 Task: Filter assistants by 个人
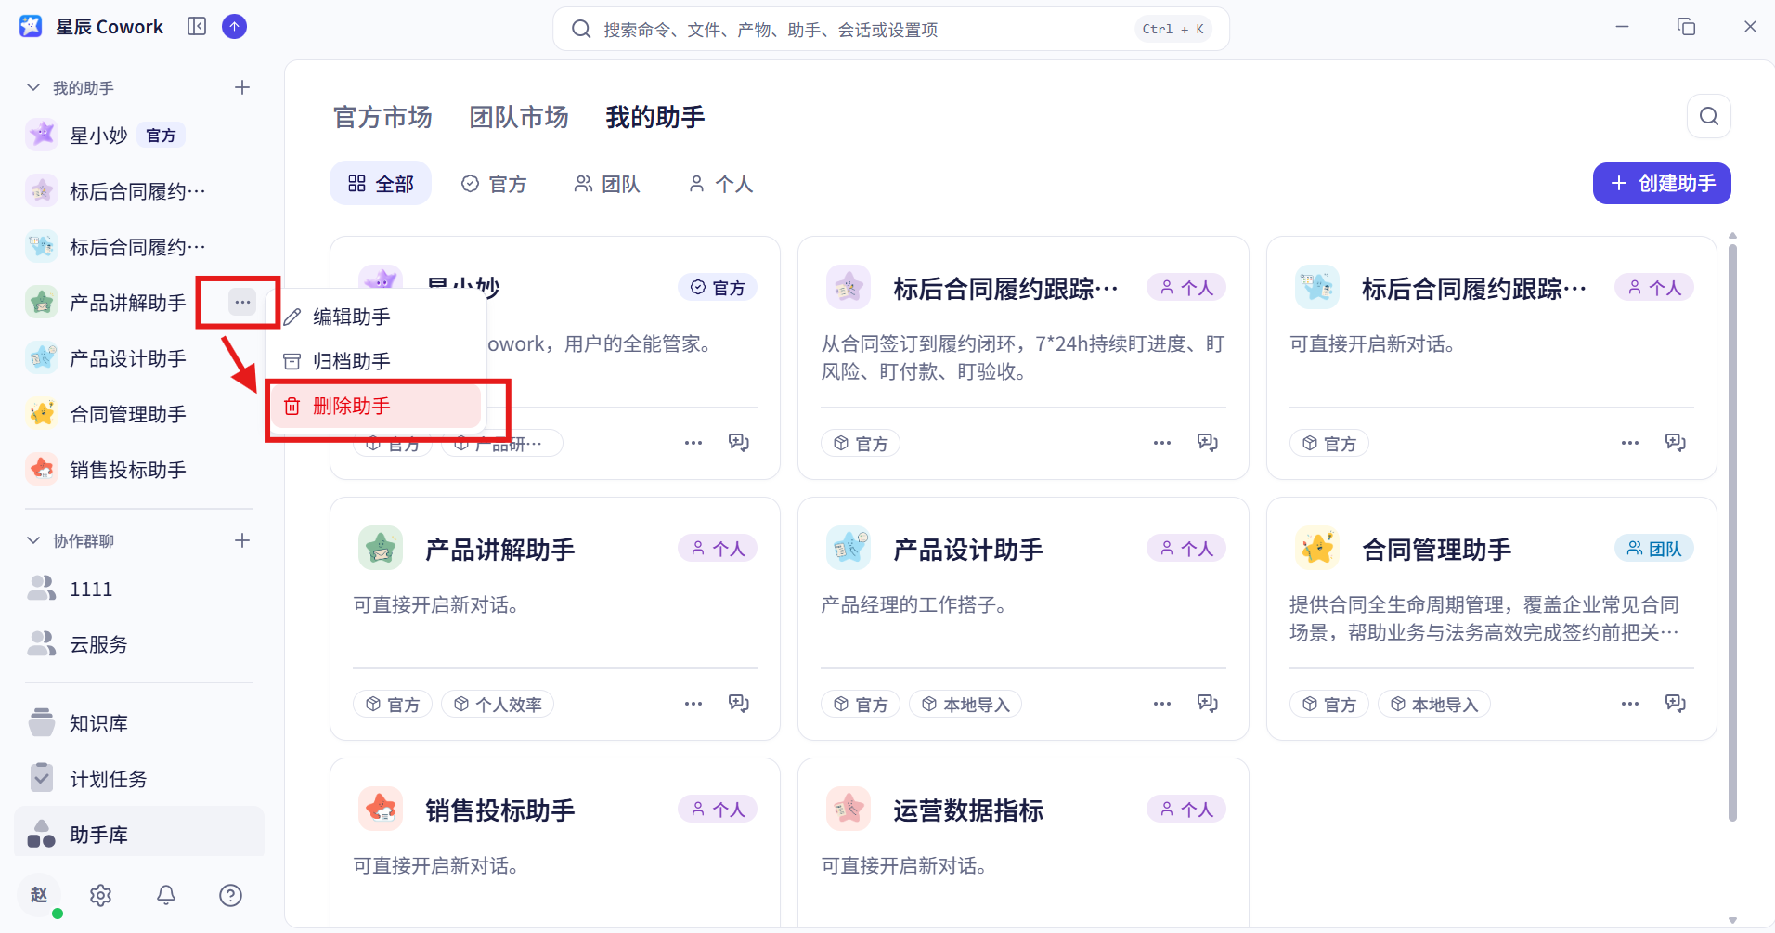tap(720, 184)
